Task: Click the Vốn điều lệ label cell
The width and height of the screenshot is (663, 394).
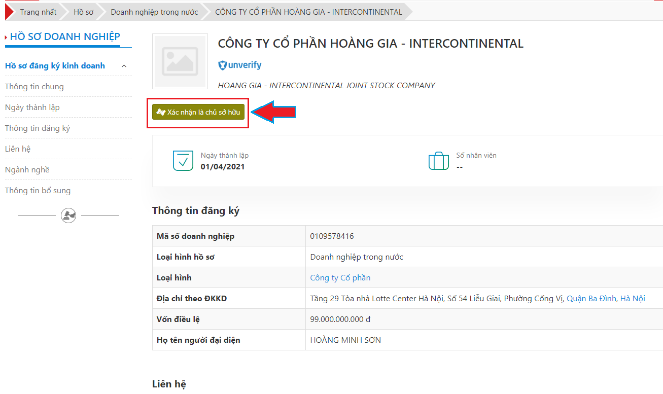Action: (x=229, y=319)
